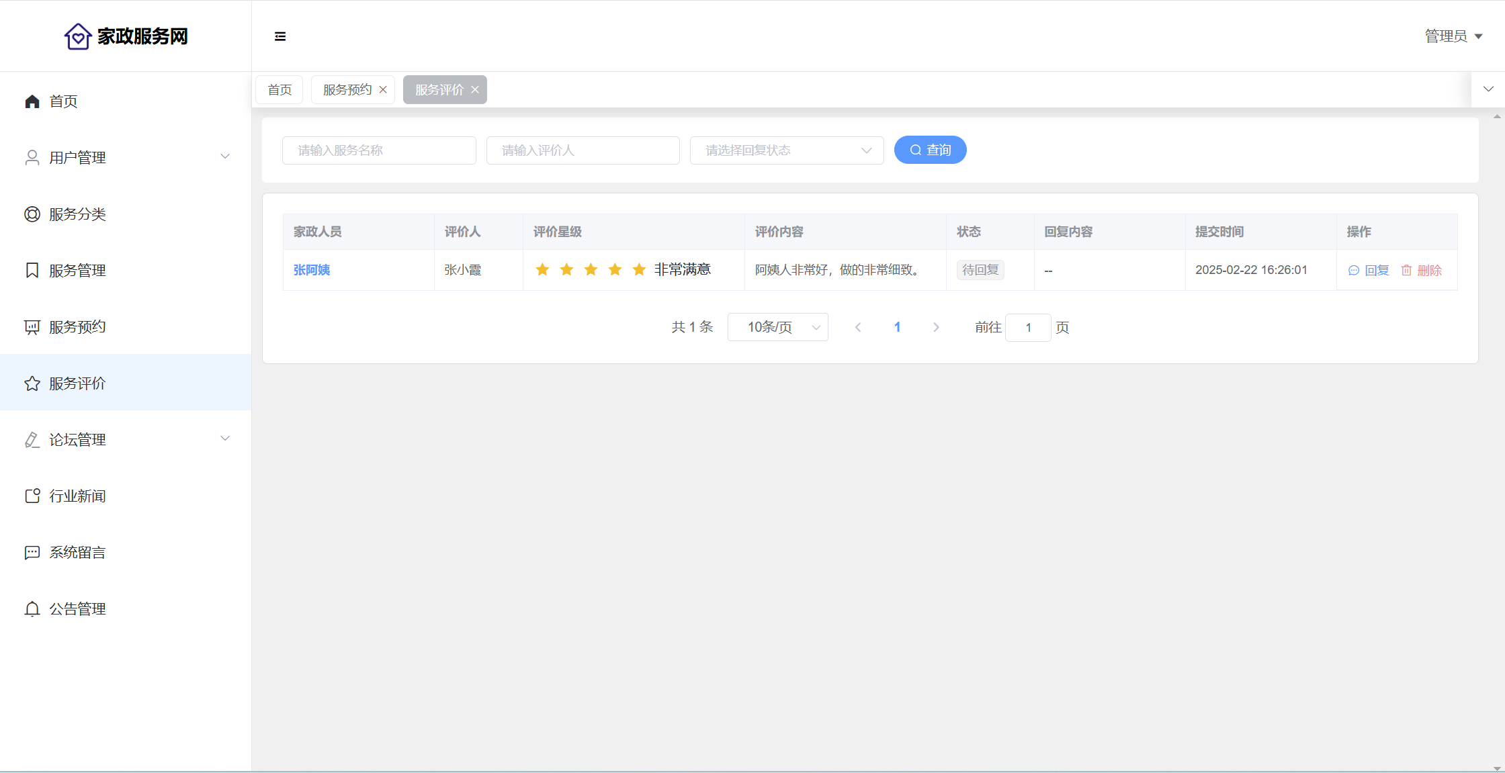1505x773 pixels.
Task: Click the 服务分类 lifebuoy icon
Action: point(32,214)
